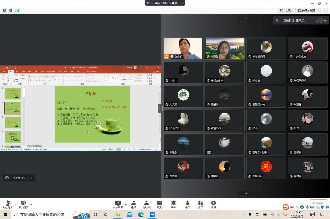This screenshot has height=219, width=330.
Task: Open the menu beside 您正在观看王丽红的屏幕
Action: 182,3
